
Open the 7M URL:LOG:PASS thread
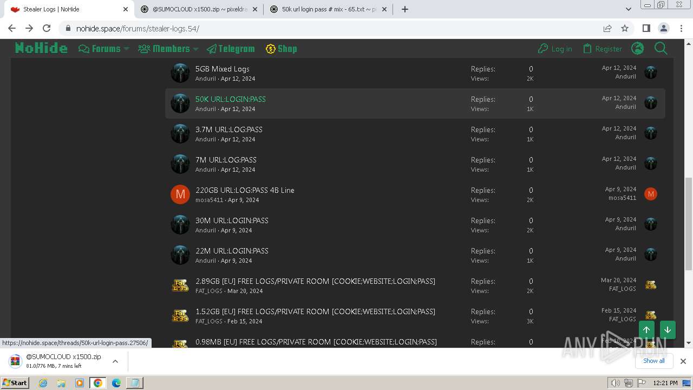click(226, 160)
